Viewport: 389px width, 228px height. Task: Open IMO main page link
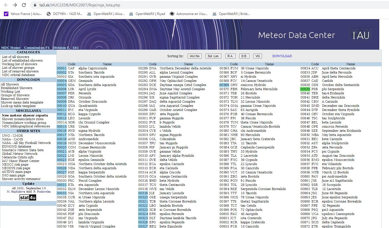pyautogui.click(x=13, y=175)
